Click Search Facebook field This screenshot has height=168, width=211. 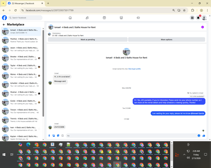(25, 18)
